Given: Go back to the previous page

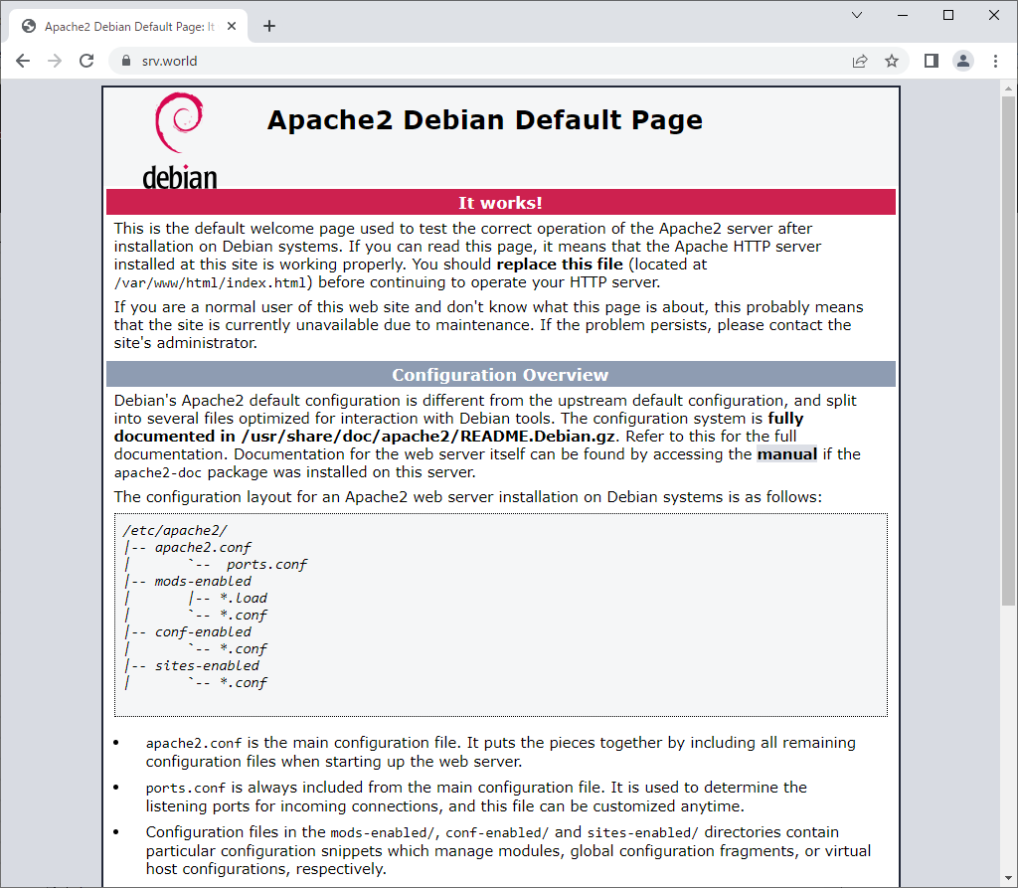Looking at the screenshot, I should [23, 61].
